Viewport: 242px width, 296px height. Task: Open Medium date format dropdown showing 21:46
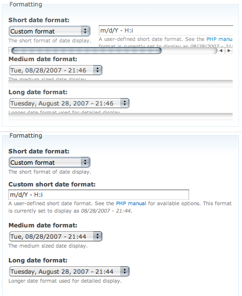pos(55,70)
